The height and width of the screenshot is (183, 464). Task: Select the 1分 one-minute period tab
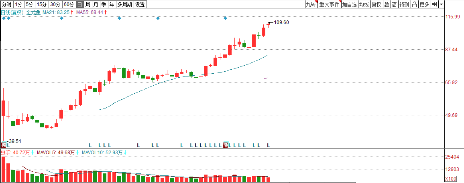18,4
